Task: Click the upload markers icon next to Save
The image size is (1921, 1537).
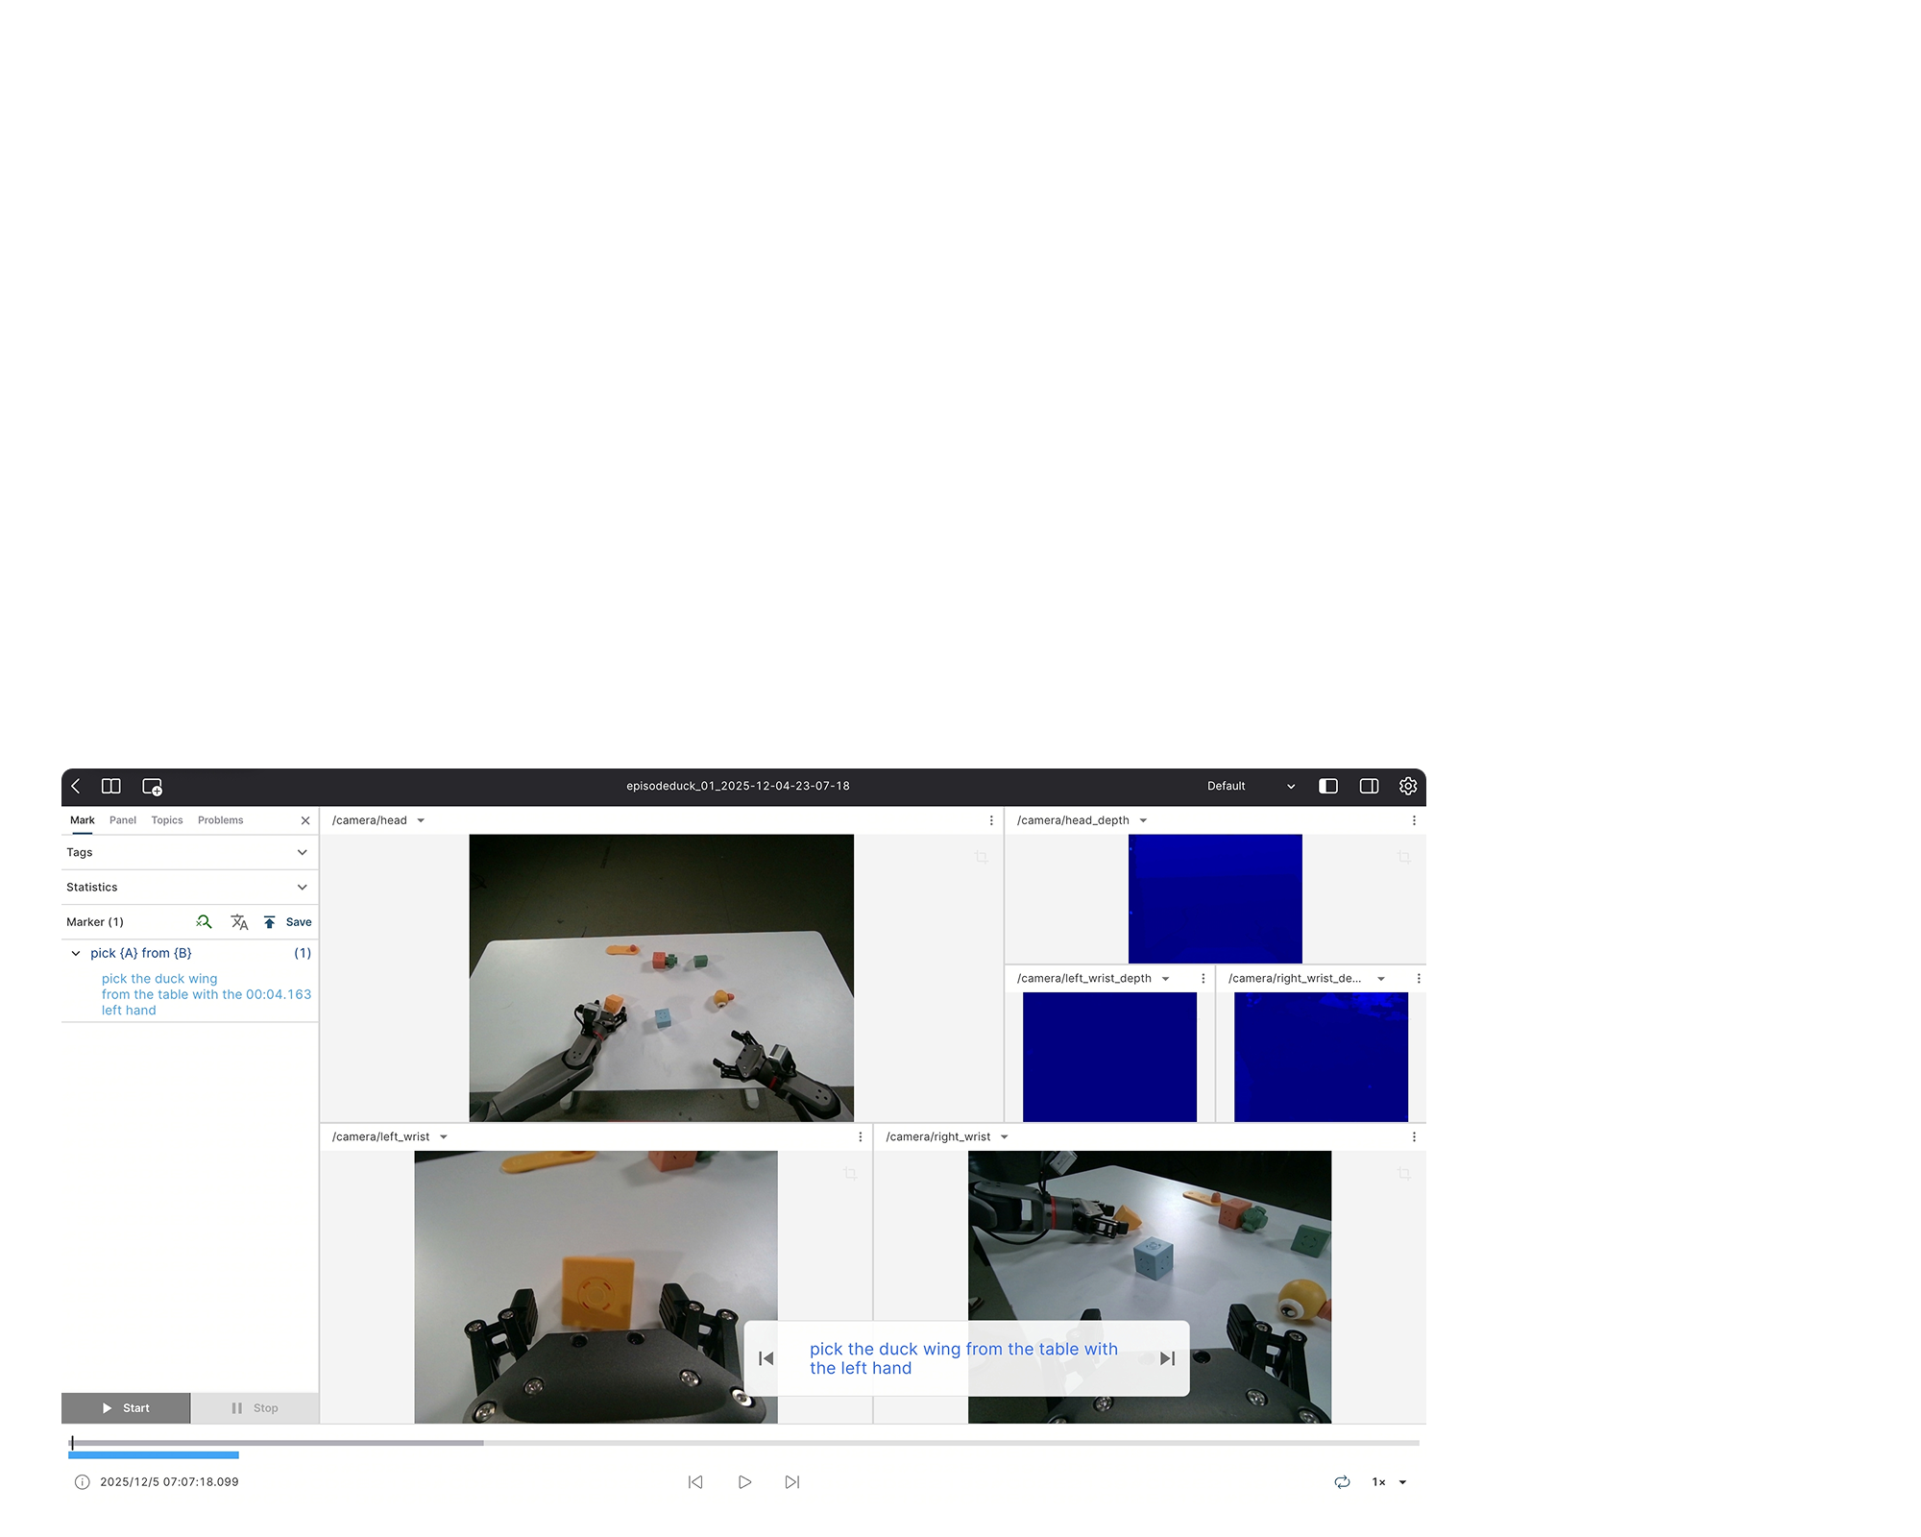Action: [x=270, y=921]
